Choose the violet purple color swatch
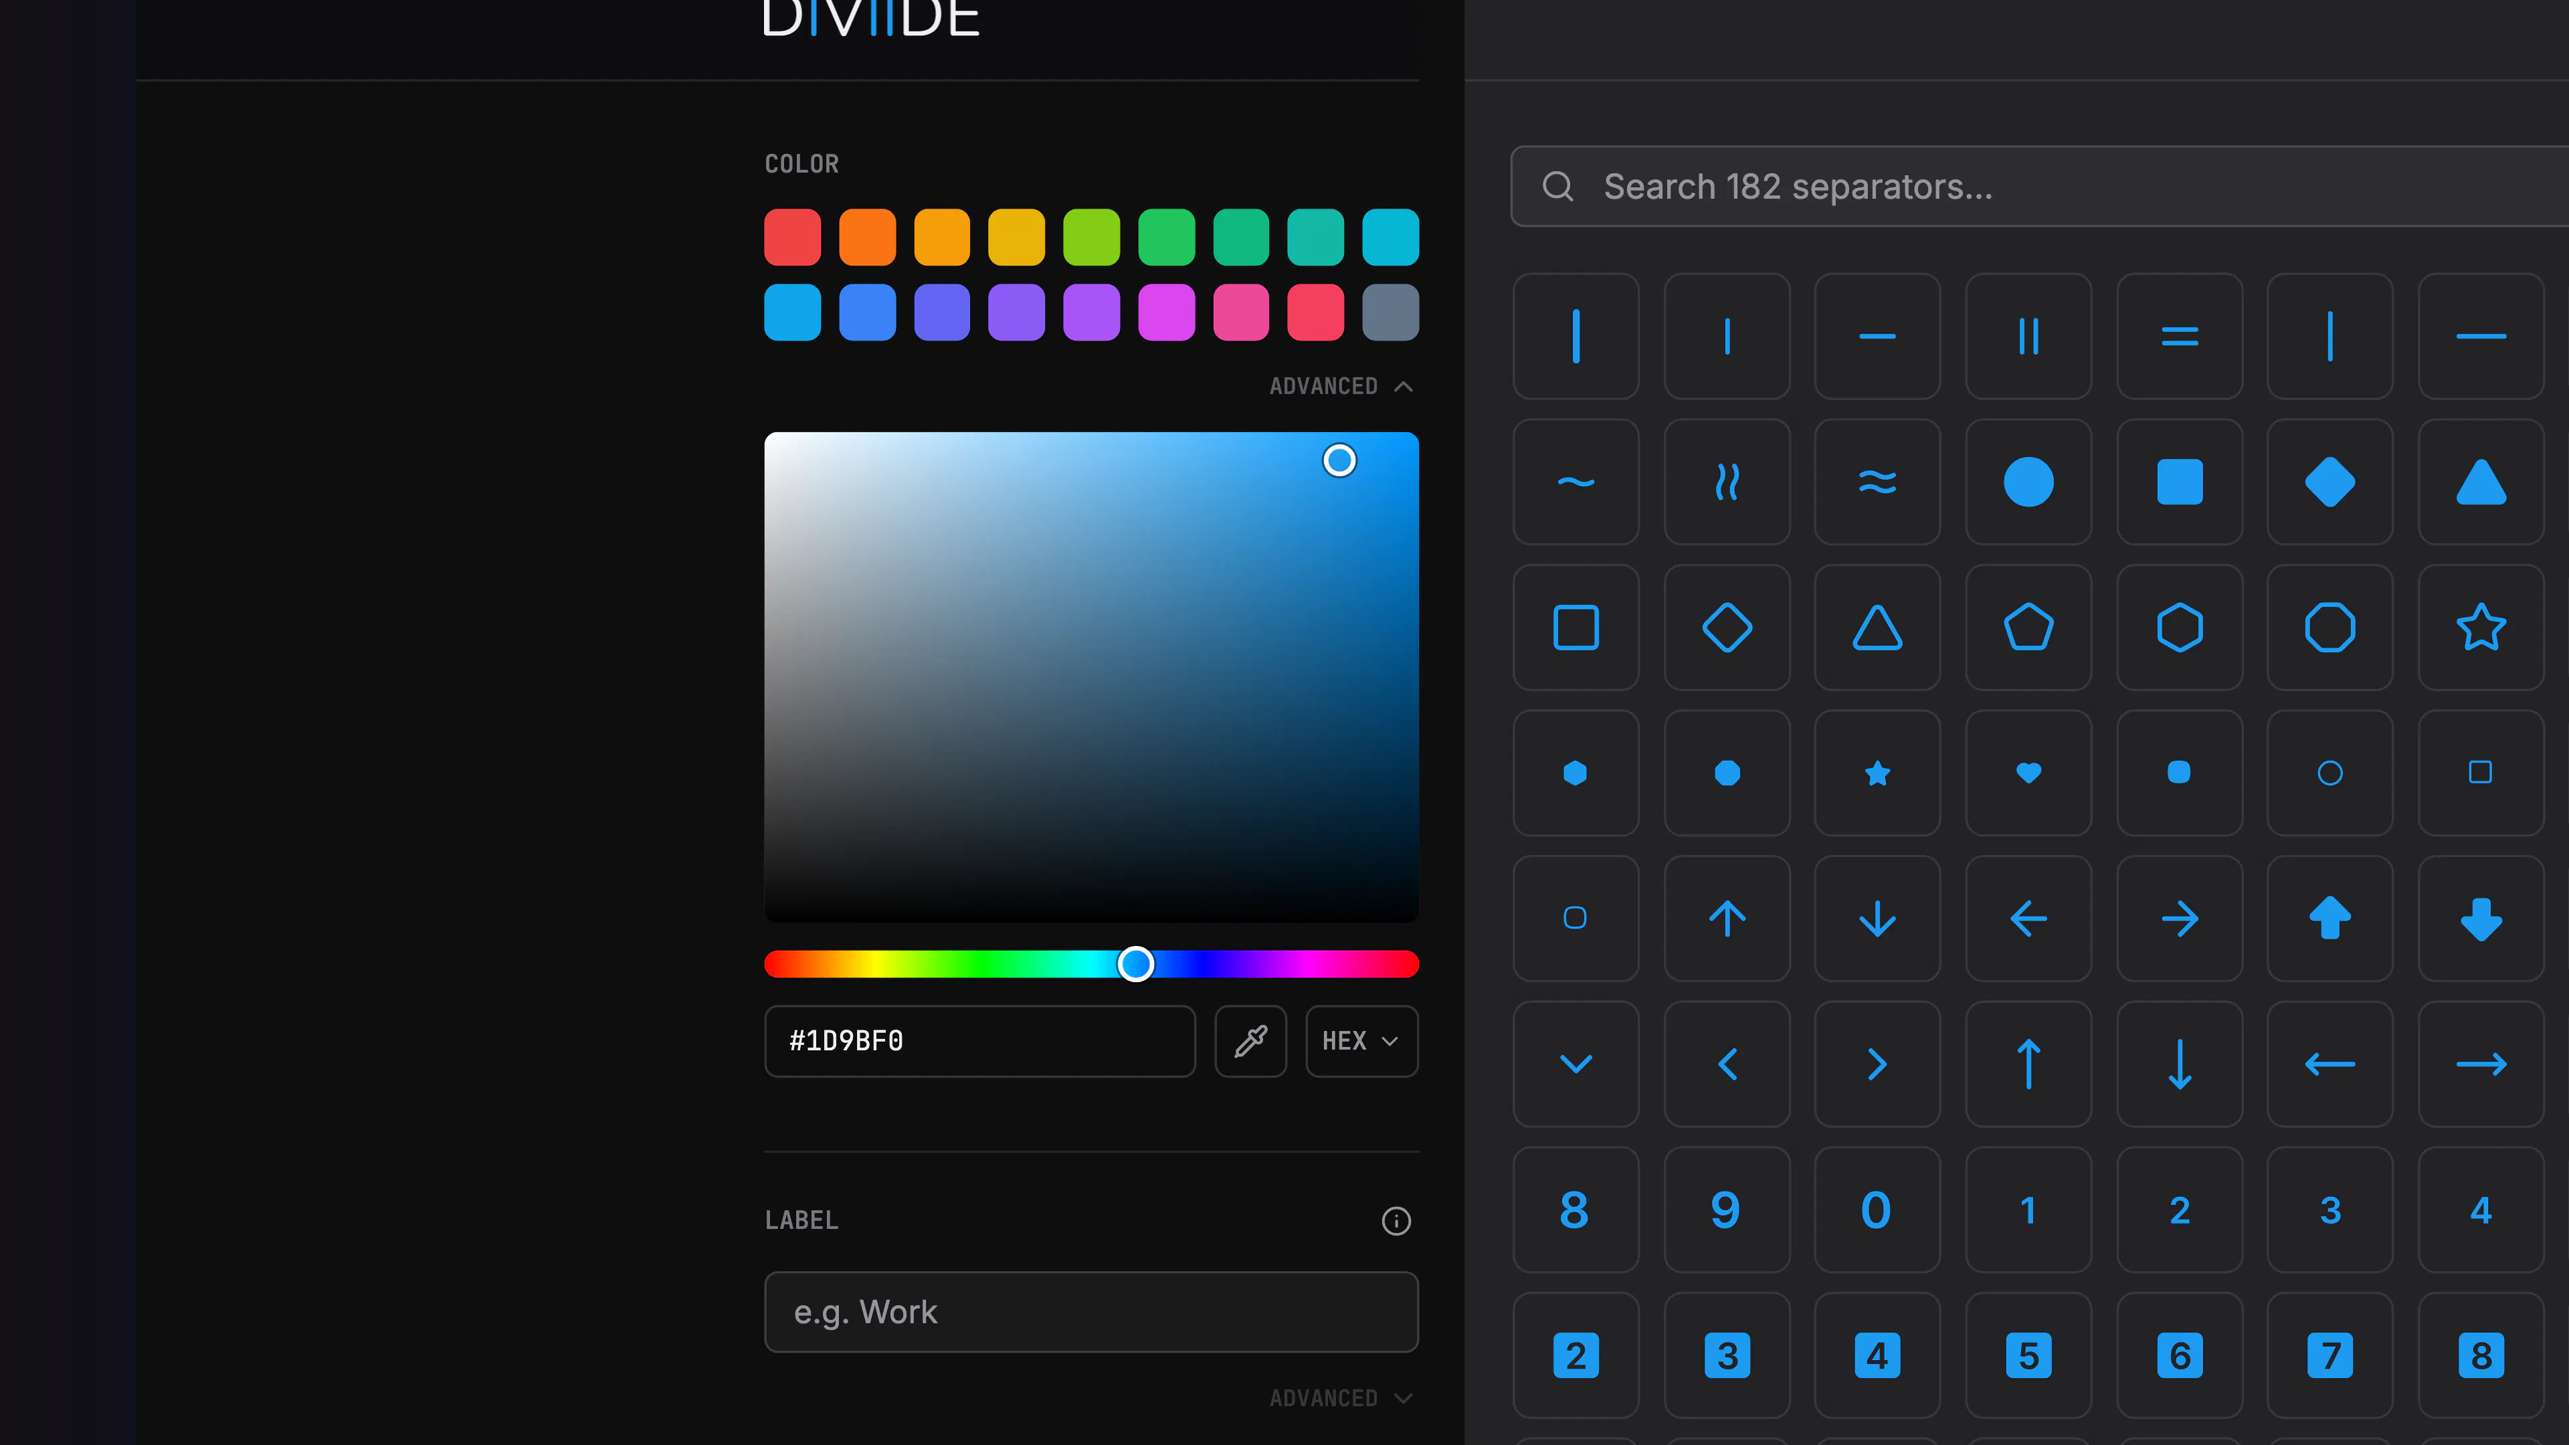Screen dimensions: 2569x1445 [1016, 312]
